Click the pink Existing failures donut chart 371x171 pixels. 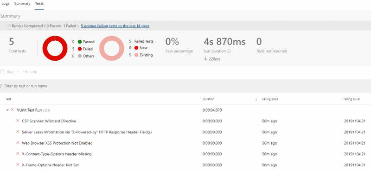[x=111, y=48]
